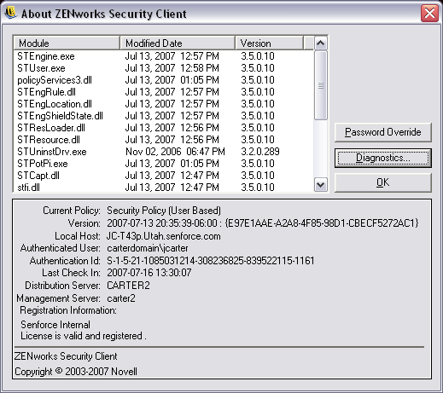443x393 pixels.
Task: Click the Senforce Internal registration text
Action: click(x=55, y=325)
